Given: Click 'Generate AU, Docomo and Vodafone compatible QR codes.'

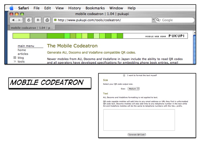Looking at the screenshot, I should click(x=91, y=53).
